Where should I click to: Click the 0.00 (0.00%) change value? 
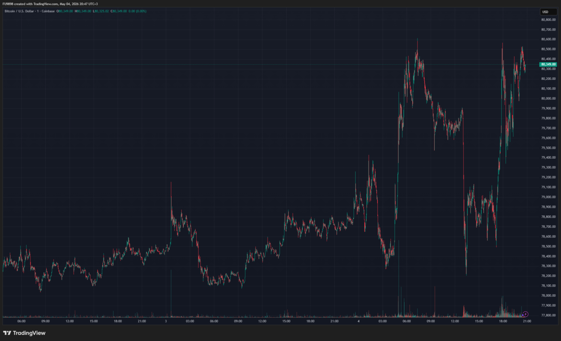pyautogui.click(x=137, y=11)
